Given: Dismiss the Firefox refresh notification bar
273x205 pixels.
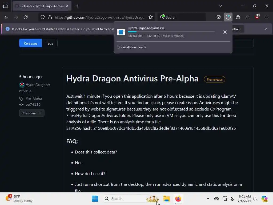Looking at the screenshot, I should coord(266,29).
